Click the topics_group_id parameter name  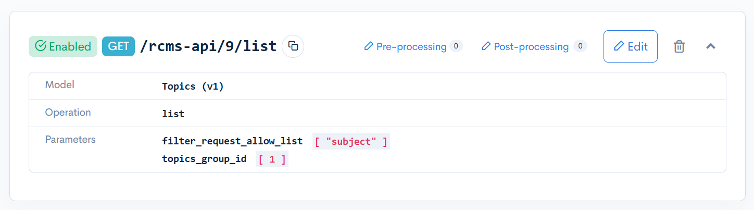point(204,159)
